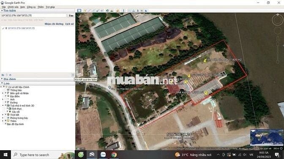Image resolution: width=284 pixels, height=159 pixels.
Task: Expand the Biên giới và Nhãn node
Action: [x=3, y=93]
